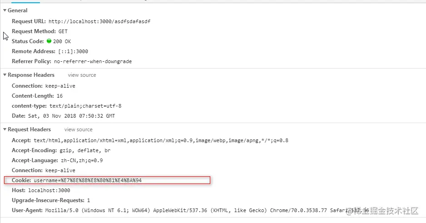Viewport: 426px width, 223px height.
Task: Click the Accept-Language zh-CN value
Action: click(80, 160)
